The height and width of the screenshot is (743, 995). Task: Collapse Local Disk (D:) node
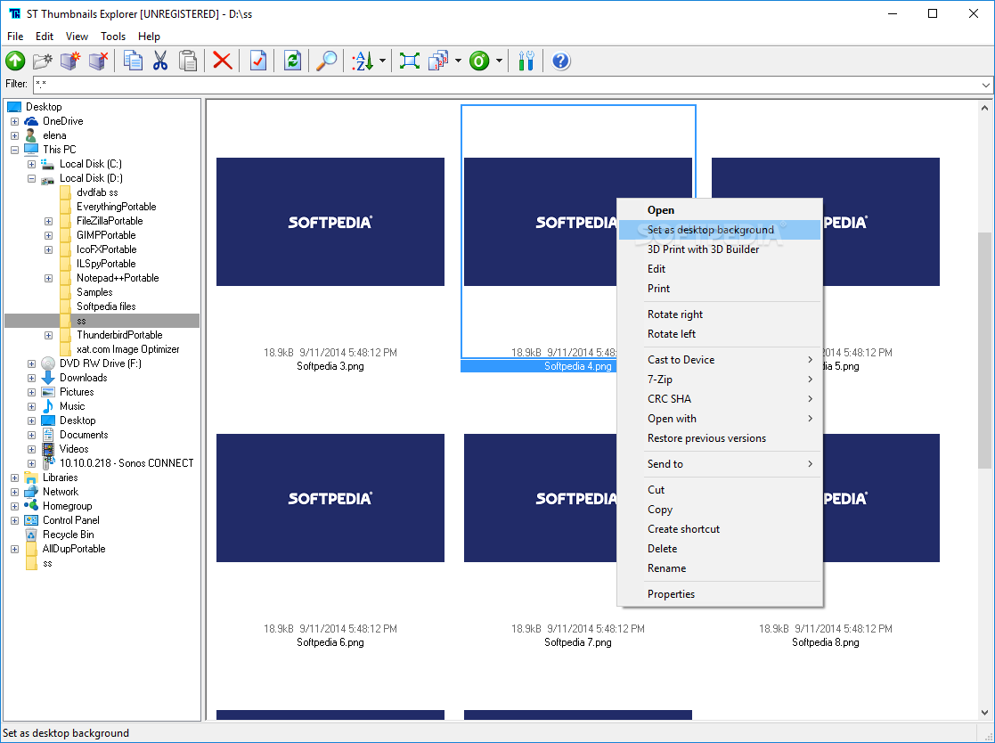coord(31,178)
